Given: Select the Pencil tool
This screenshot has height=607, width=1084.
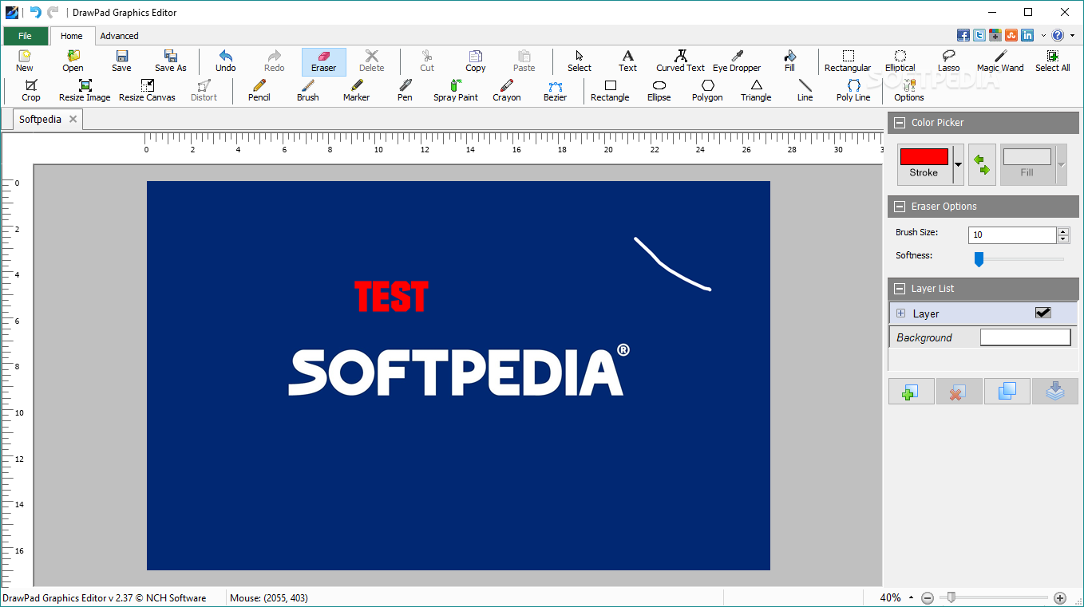Looking at the screenshot, I should click(x=259, y=90).
